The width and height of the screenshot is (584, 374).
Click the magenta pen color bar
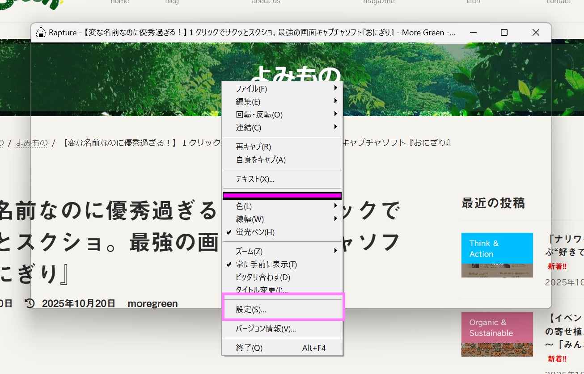(282, 195)
